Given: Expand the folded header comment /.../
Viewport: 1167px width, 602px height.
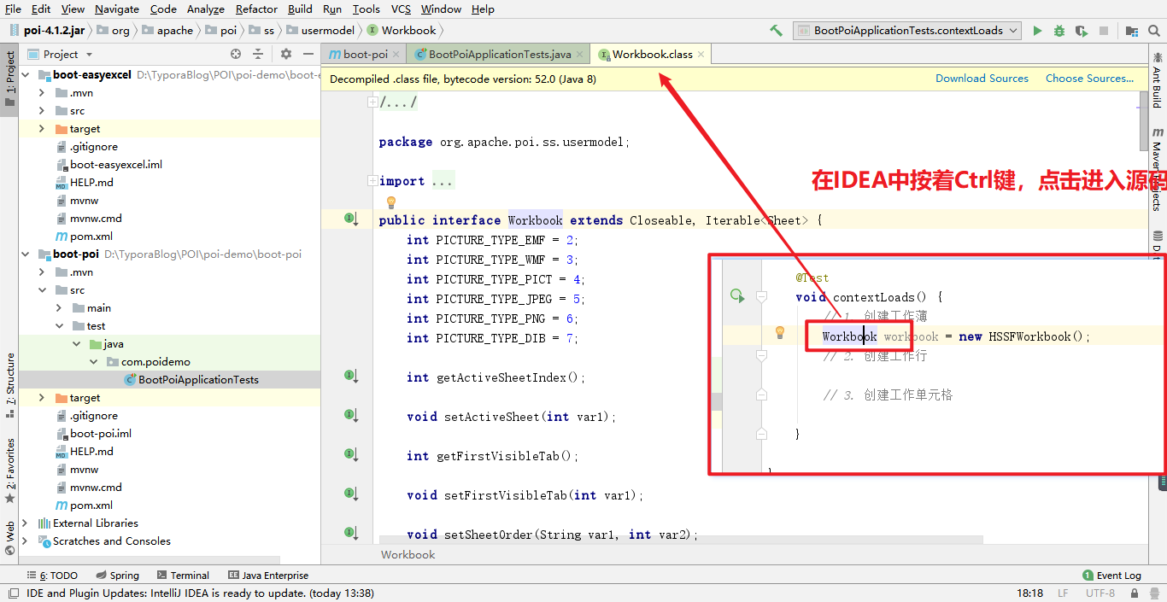Looking at the screenshot, I should tap(372, 102).
